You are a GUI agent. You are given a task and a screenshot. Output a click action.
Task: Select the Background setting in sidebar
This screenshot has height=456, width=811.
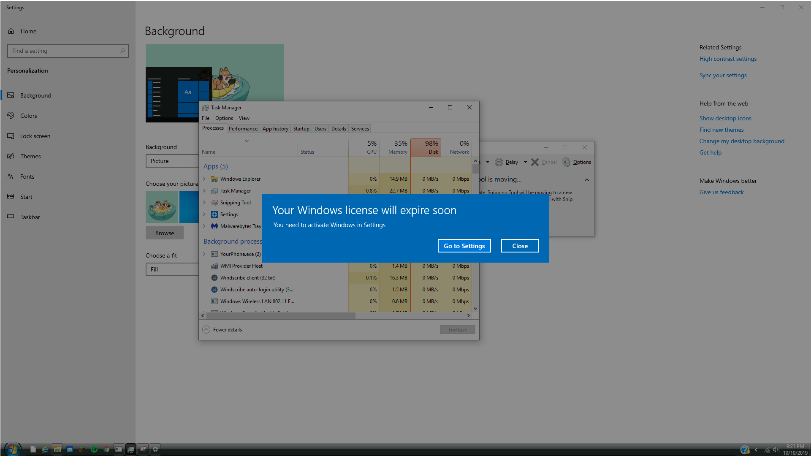(35, 95)
